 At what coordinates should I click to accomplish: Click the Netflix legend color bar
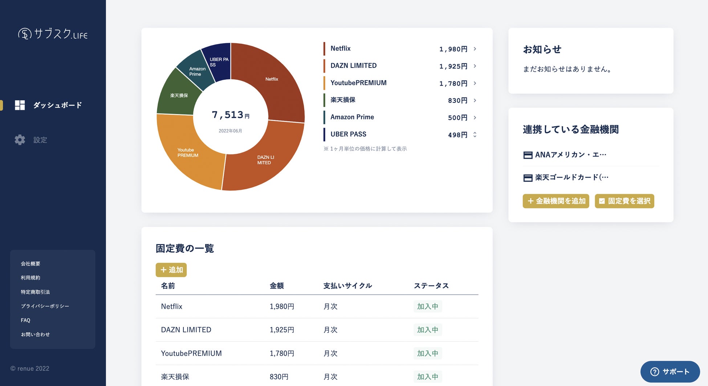point(324,49)
